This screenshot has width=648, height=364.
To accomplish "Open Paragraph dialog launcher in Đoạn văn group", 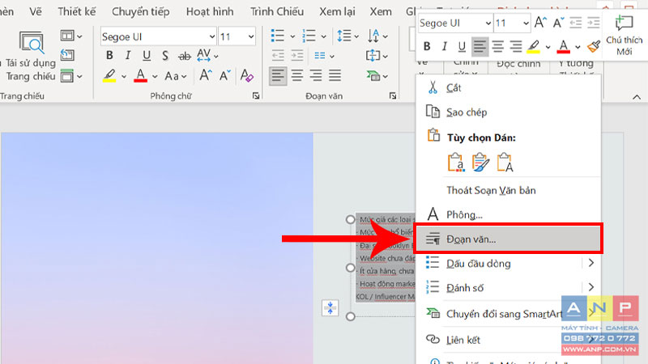I will tap(393, 95).
